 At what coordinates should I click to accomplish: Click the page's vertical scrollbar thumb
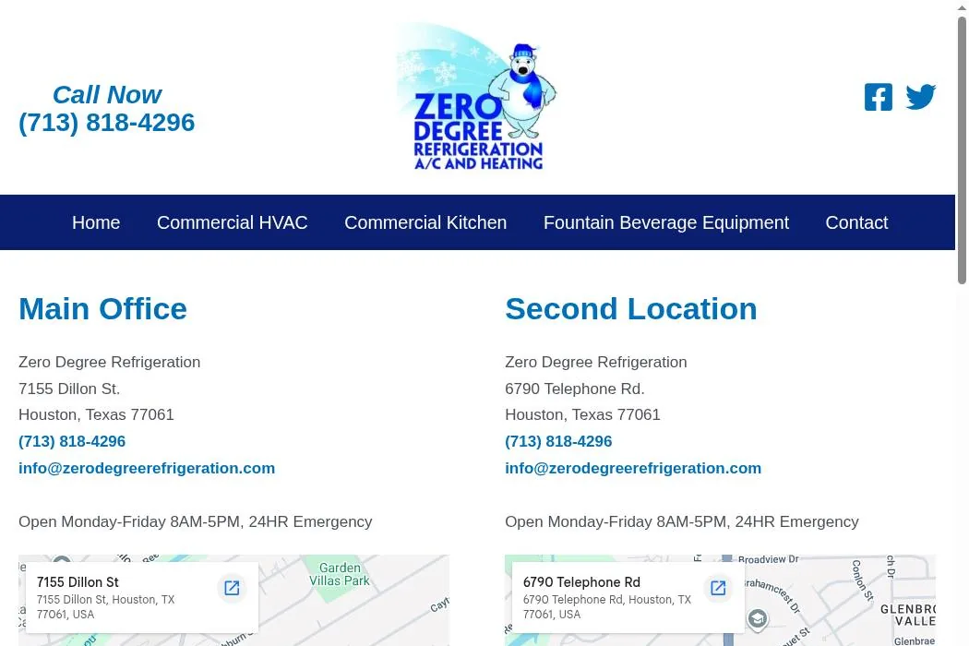[963, 149]
